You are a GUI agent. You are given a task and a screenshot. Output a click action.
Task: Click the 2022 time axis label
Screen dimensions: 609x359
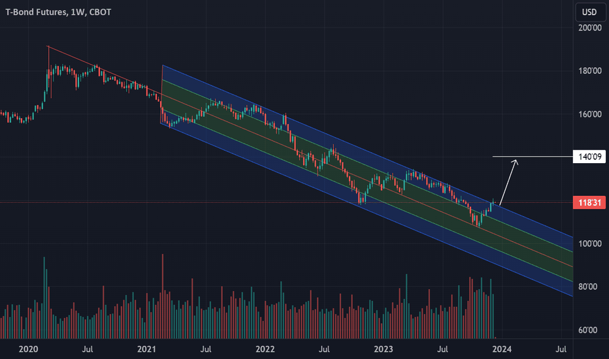[265, 349]
